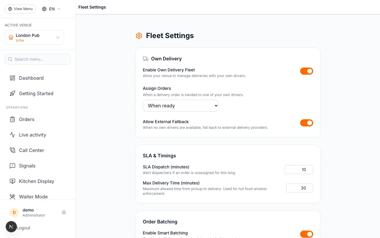380x238 pixels.
Task: Click the language globe icon
Action: [44, 9]
